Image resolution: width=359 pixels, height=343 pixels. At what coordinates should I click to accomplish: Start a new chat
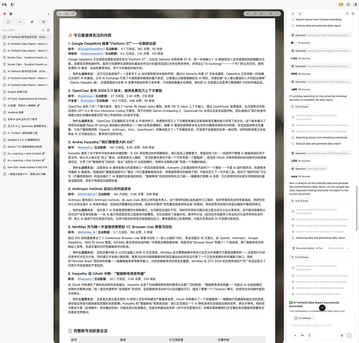[x=353, y=14]
